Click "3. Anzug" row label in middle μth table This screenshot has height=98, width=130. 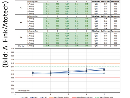[31, 23]
